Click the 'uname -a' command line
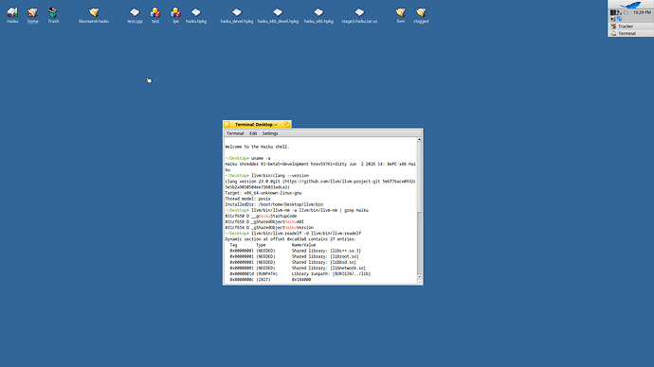Viewport: 654px width, 367px height. tap(247, 159)
